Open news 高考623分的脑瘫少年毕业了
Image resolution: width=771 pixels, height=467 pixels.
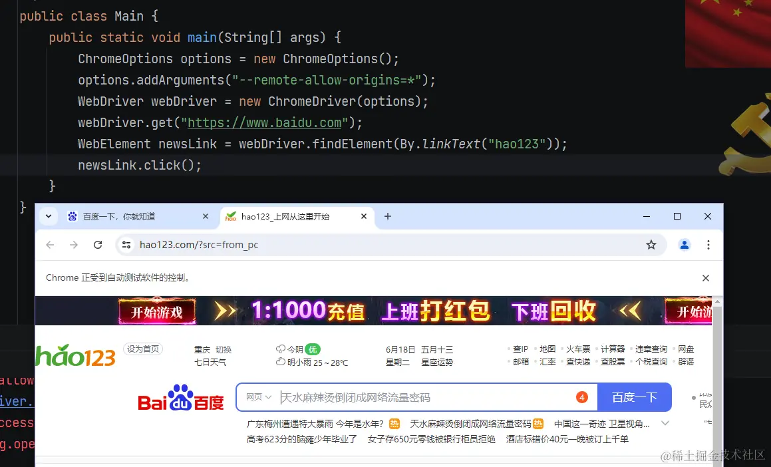[x=301, y=439]
